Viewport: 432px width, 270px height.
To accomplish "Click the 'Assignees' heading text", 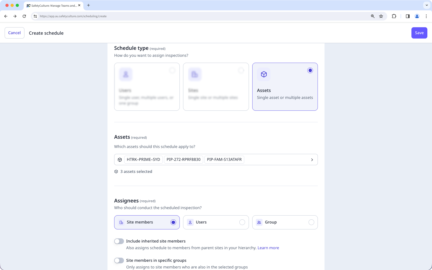I will (x=127, y=201).
